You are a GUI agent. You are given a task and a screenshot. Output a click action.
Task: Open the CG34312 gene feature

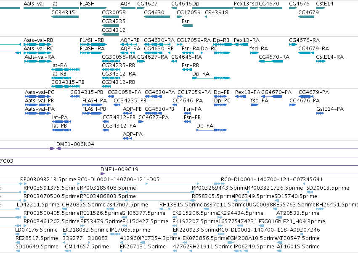[111, 34]
